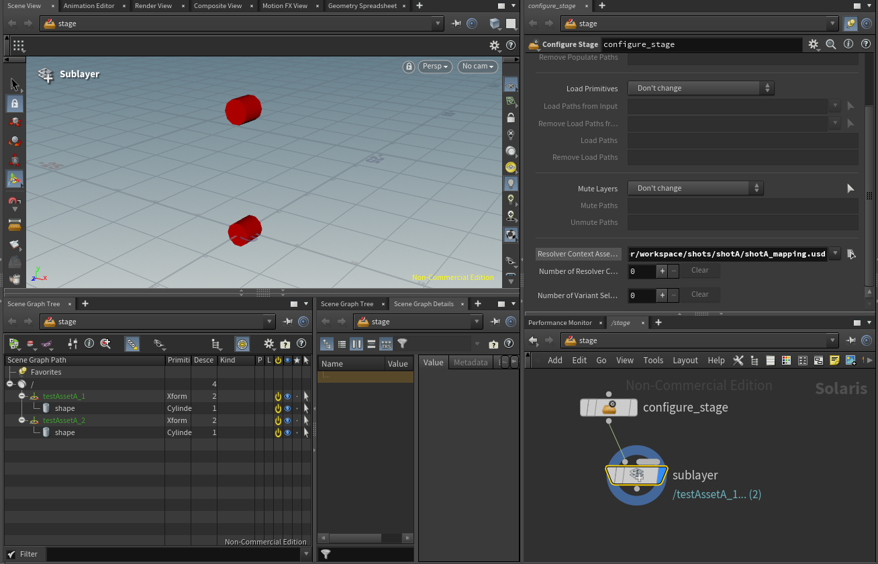
Task: Activate the Handles tool in the left toolbar
Action: pos(14,179)
